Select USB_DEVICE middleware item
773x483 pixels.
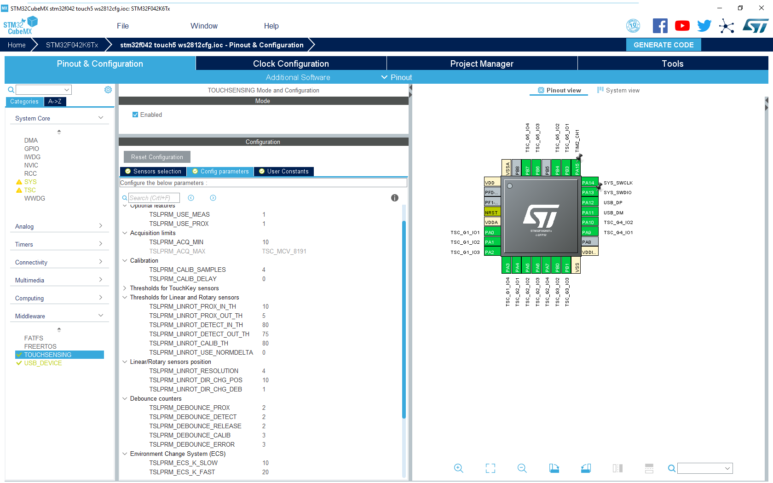[x=43, y=363]
